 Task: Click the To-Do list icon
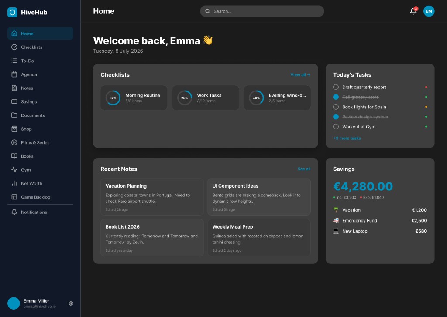click(x=14, y=61)
